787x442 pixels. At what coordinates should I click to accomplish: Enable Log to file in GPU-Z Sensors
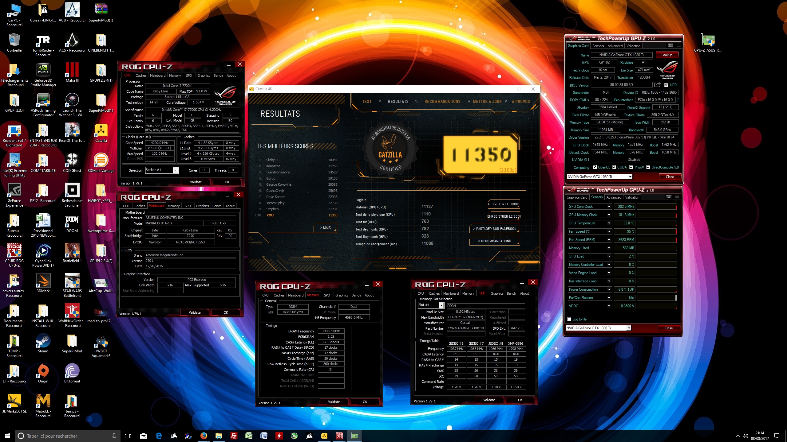click(569, 319)
